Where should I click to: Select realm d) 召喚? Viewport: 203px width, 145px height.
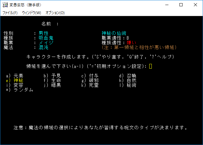point(128,75)
